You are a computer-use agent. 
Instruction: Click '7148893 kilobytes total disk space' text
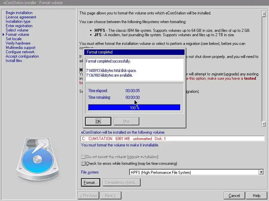tap(111, 71)
